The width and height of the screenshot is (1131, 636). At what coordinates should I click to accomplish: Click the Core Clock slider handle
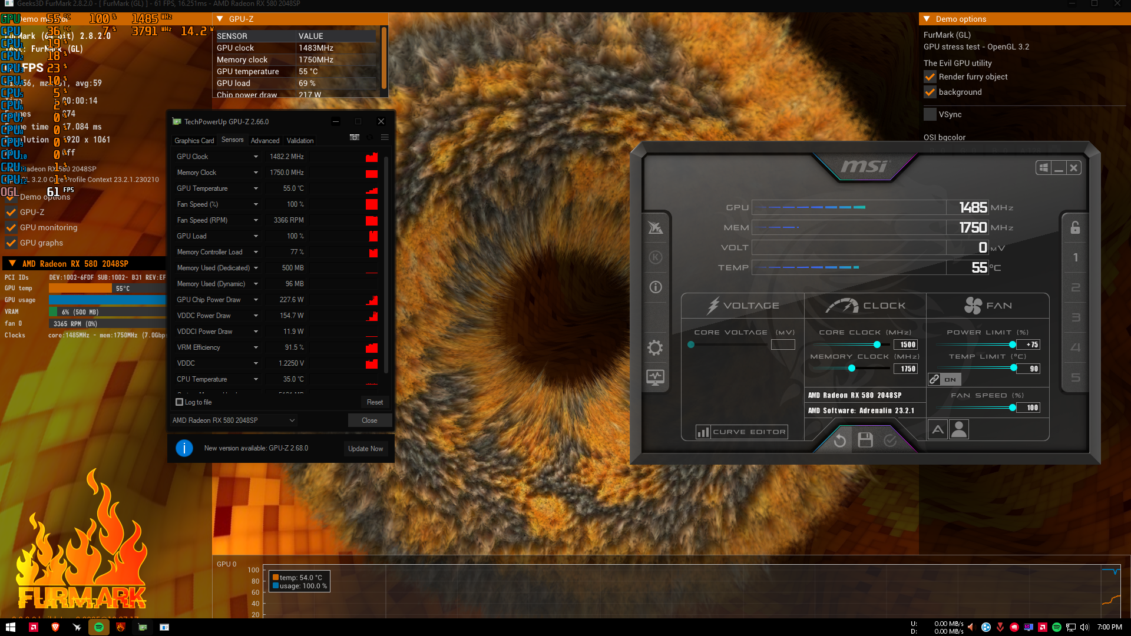click(877, 344)
